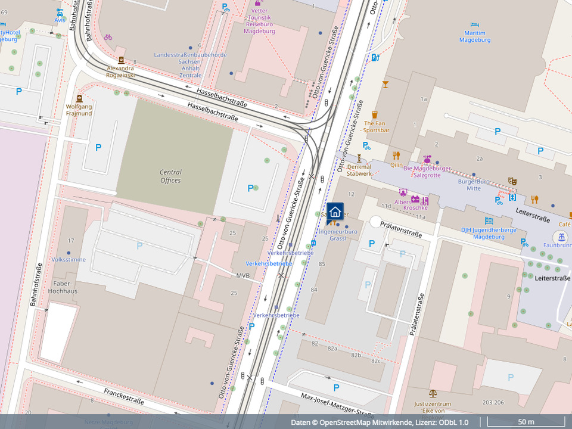Click the Die Magdeburger Salzgrotte perfume icon

(x=427, y=159)
